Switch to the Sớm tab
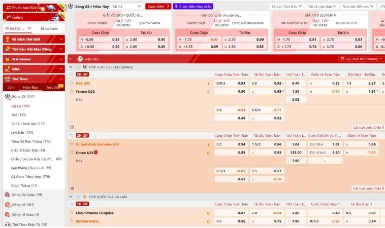The width and height of the screenshot is (385, 228). pyautogui.click(x=11, y=88)
